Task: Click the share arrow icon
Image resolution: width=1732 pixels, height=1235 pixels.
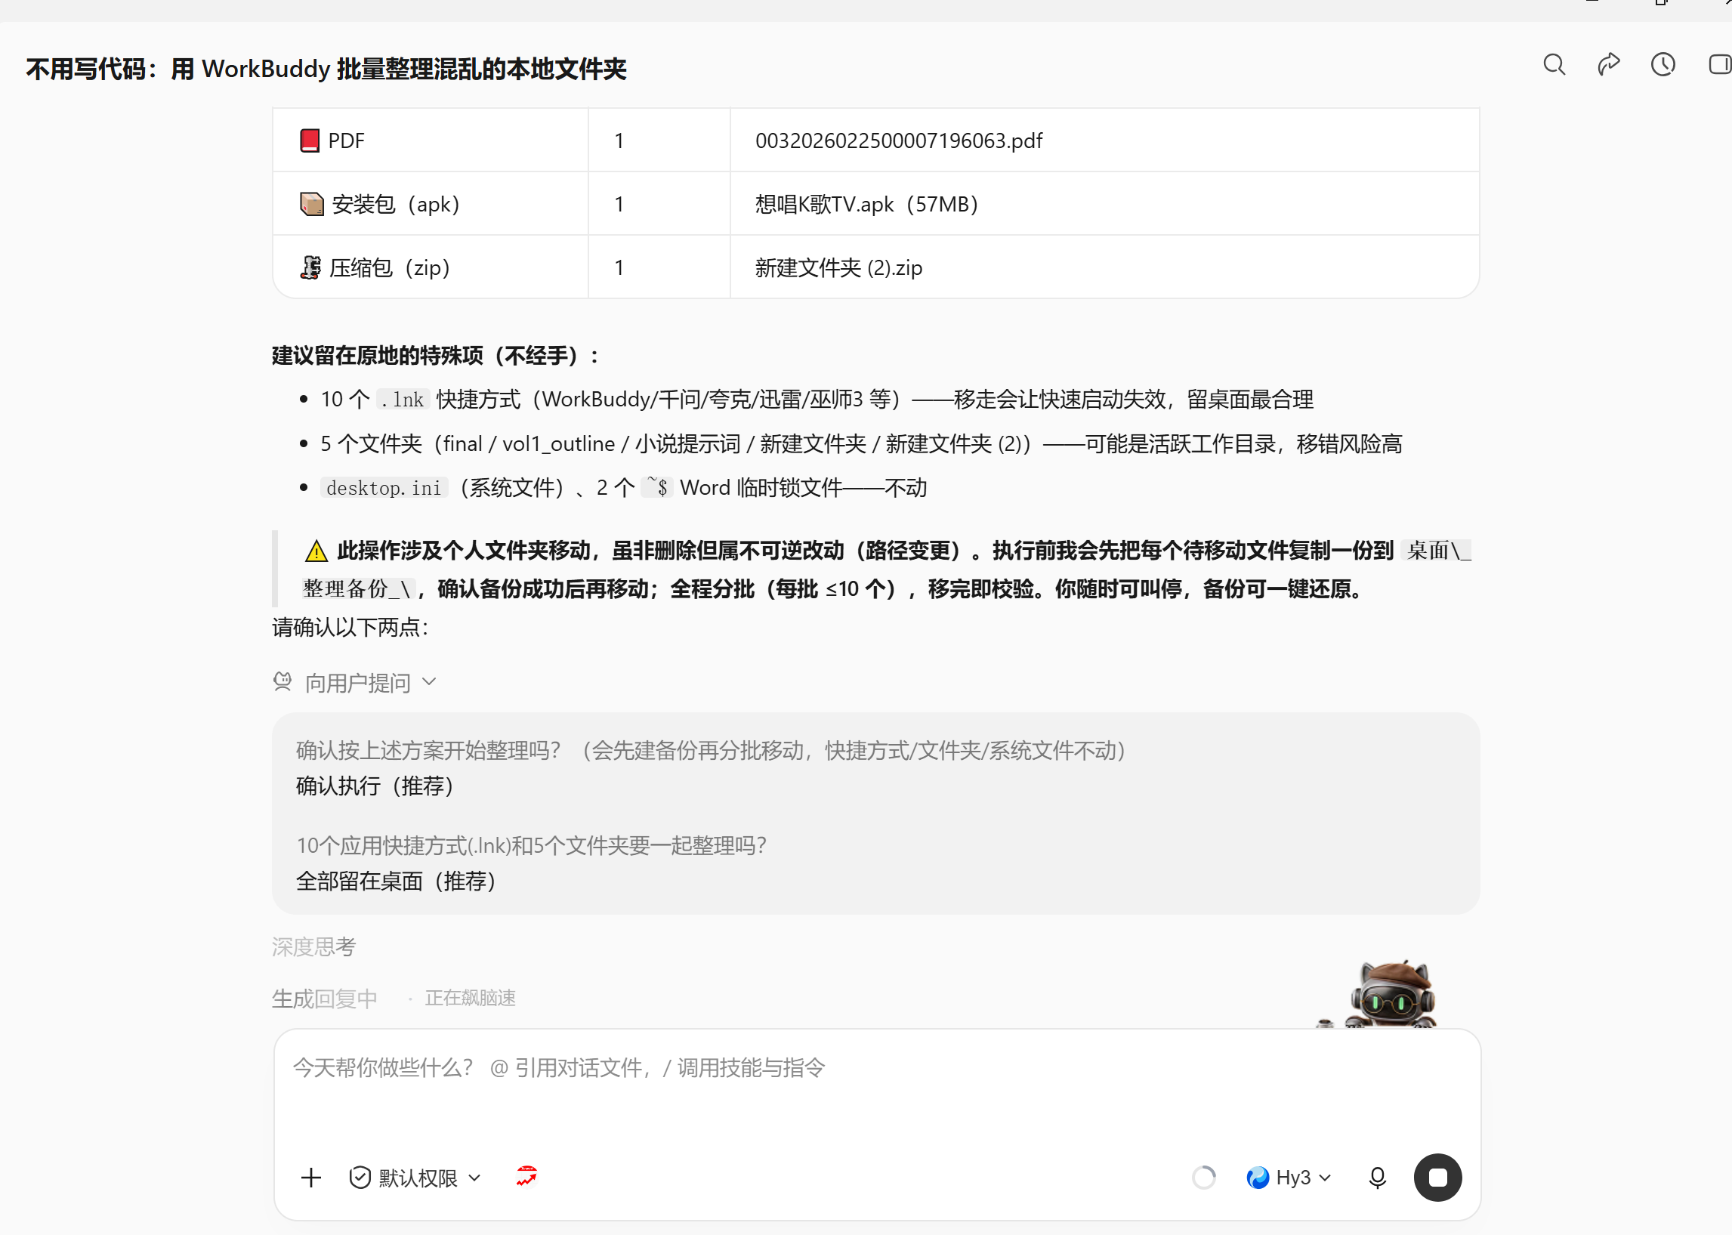Action: pos(1608,66)
